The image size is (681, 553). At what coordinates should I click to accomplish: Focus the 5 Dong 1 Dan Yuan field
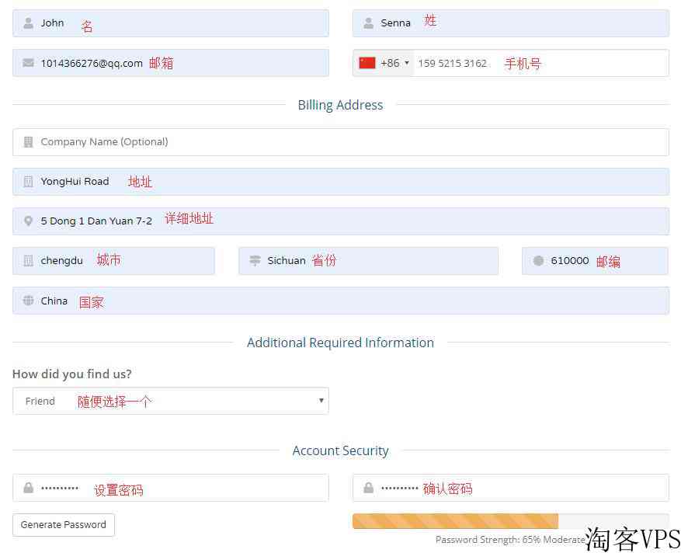click(340, 221)
